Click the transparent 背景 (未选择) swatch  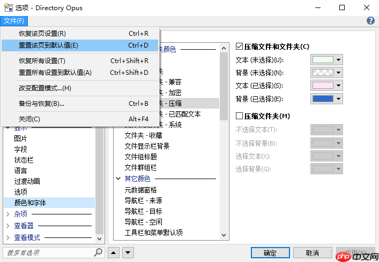(x=323, y=73)
